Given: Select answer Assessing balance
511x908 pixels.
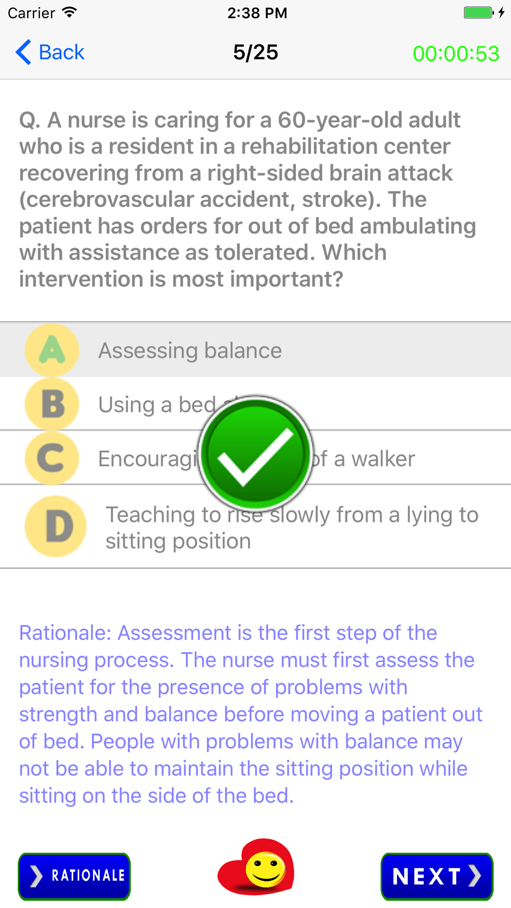Looking at the screenshot, I should click(255, 350).
